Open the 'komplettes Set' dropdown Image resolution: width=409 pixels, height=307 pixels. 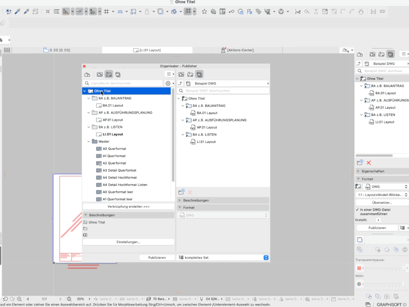click(223, 257)
